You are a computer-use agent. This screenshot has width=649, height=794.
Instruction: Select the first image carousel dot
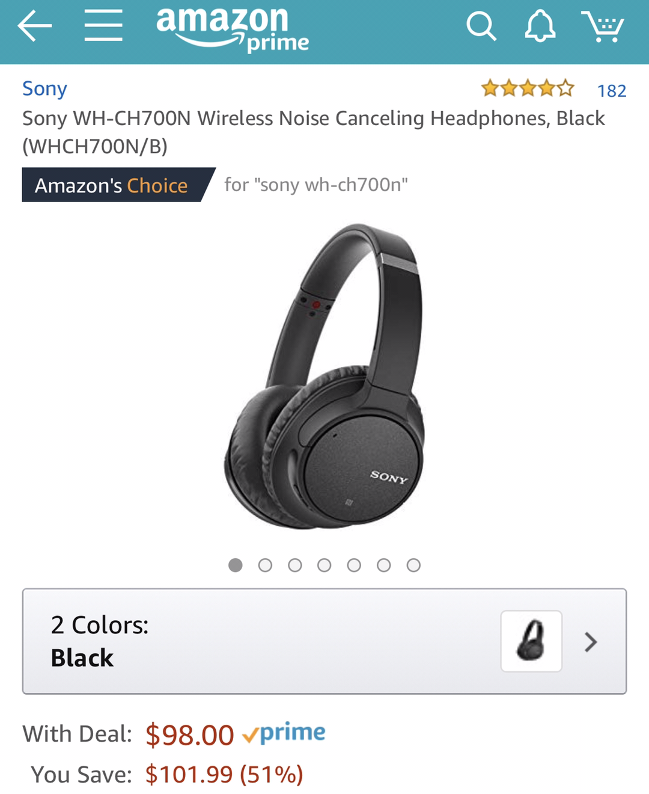tap(236, 565)
